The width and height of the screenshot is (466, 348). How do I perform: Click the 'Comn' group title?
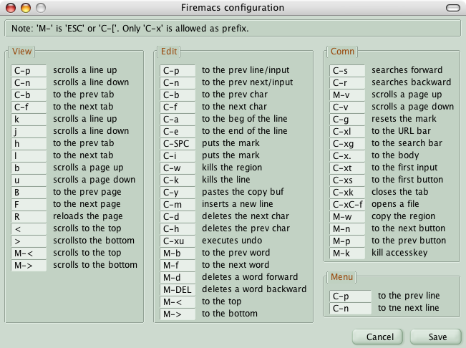[x=342, y=51]
